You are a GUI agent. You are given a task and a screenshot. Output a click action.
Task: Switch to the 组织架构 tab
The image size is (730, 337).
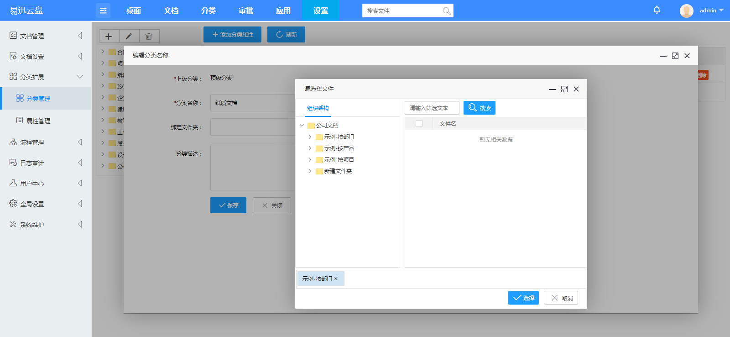tap(318, 108)
